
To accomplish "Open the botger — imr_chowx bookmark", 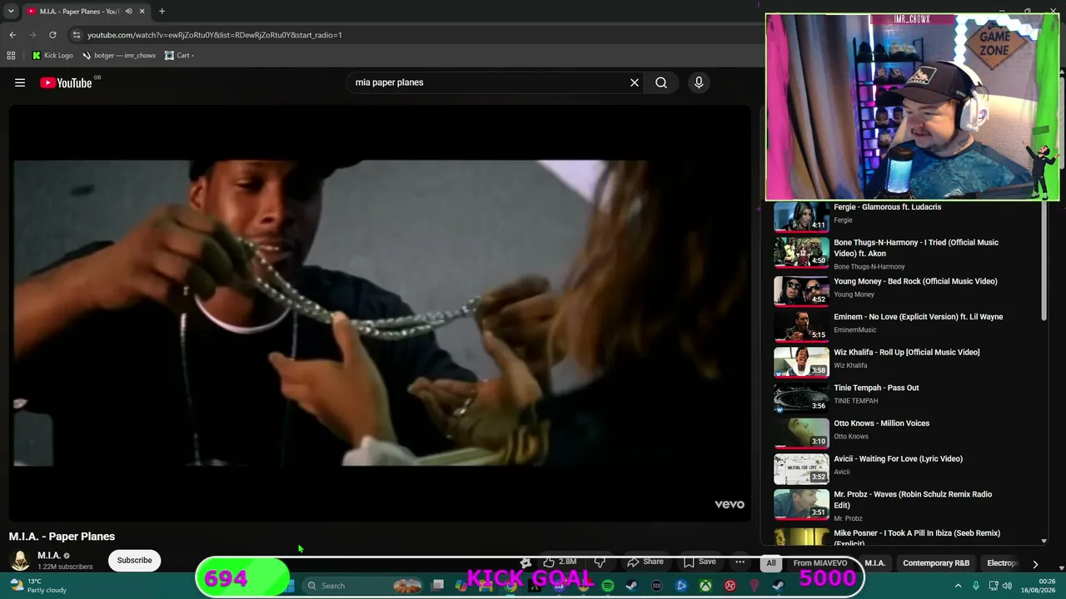I will tap(119, 56).
